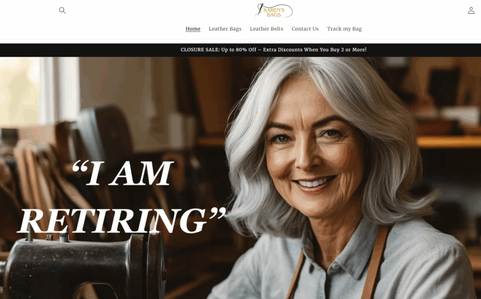Click the RETIRING” hero text line
Image resolution: width=481 pixels, height=299 pixels.
tap(122, 220)
